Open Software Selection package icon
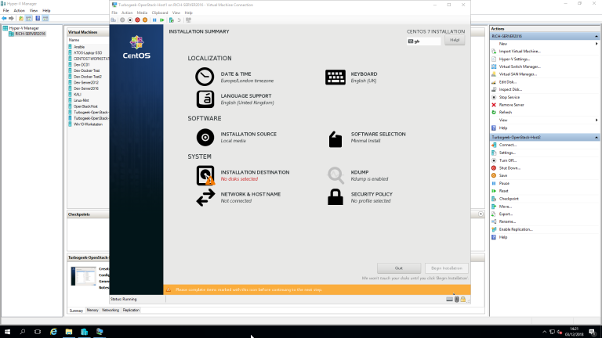 pos(335,139)
